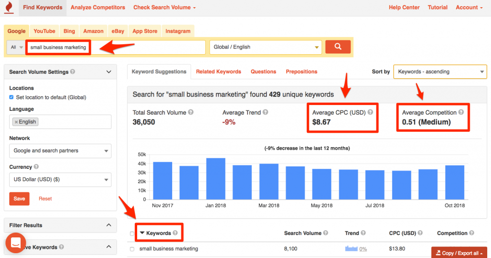The image size is (491, 258).
Task: Click the Reset link
Action: [x=45, y=199]
